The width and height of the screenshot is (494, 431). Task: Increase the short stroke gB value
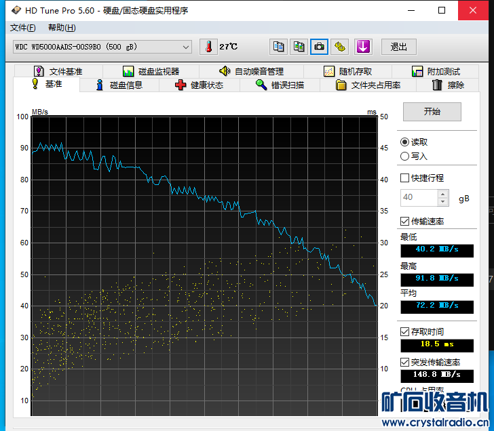click(443, 194)
